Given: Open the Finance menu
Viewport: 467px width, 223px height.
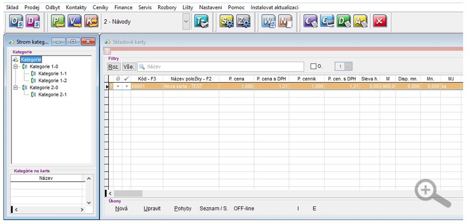Looking at the screenshot, I should point(123,7).
